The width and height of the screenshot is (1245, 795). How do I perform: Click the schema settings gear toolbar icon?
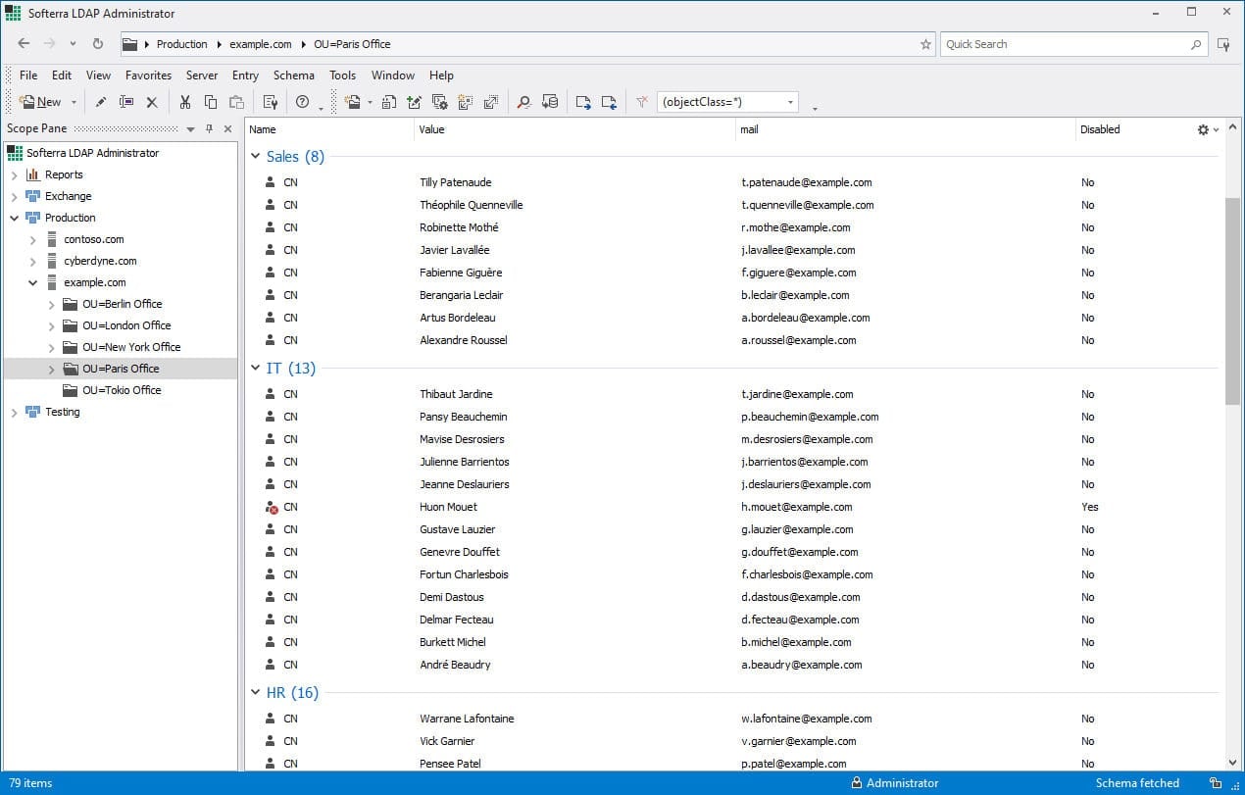point(439,102)
